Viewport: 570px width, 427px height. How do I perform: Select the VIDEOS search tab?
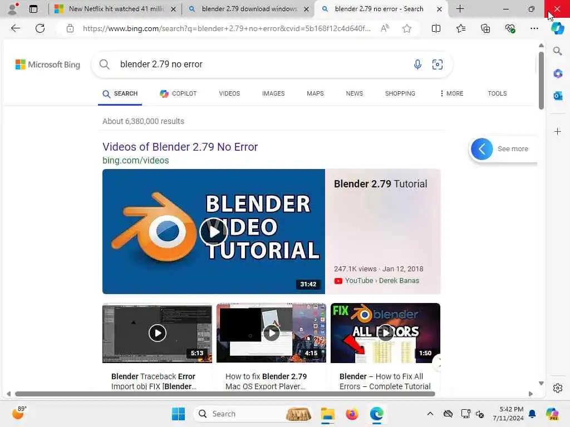pos(229,93)
